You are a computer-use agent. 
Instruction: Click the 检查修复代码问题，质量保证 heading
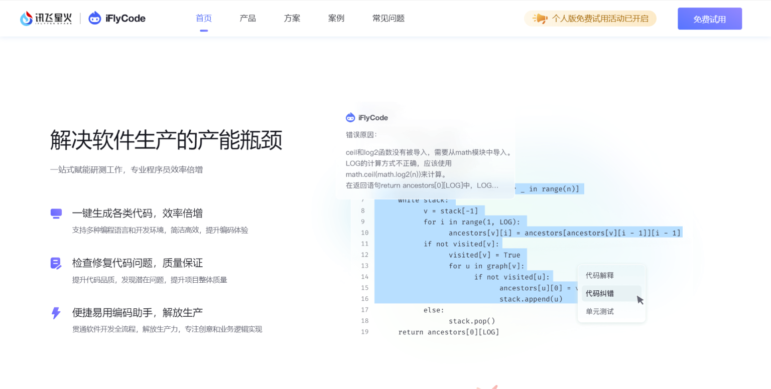[138, 263]
